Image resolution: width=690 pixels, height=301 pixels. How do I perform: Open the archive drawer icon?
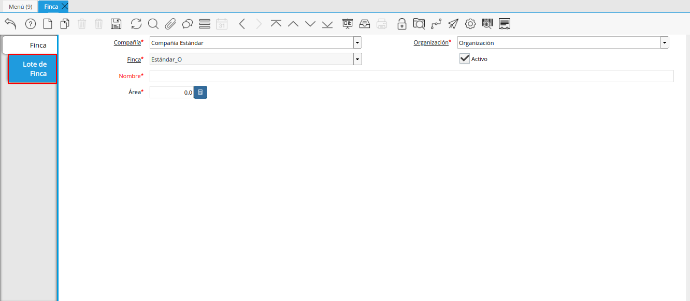pos(365,24)
